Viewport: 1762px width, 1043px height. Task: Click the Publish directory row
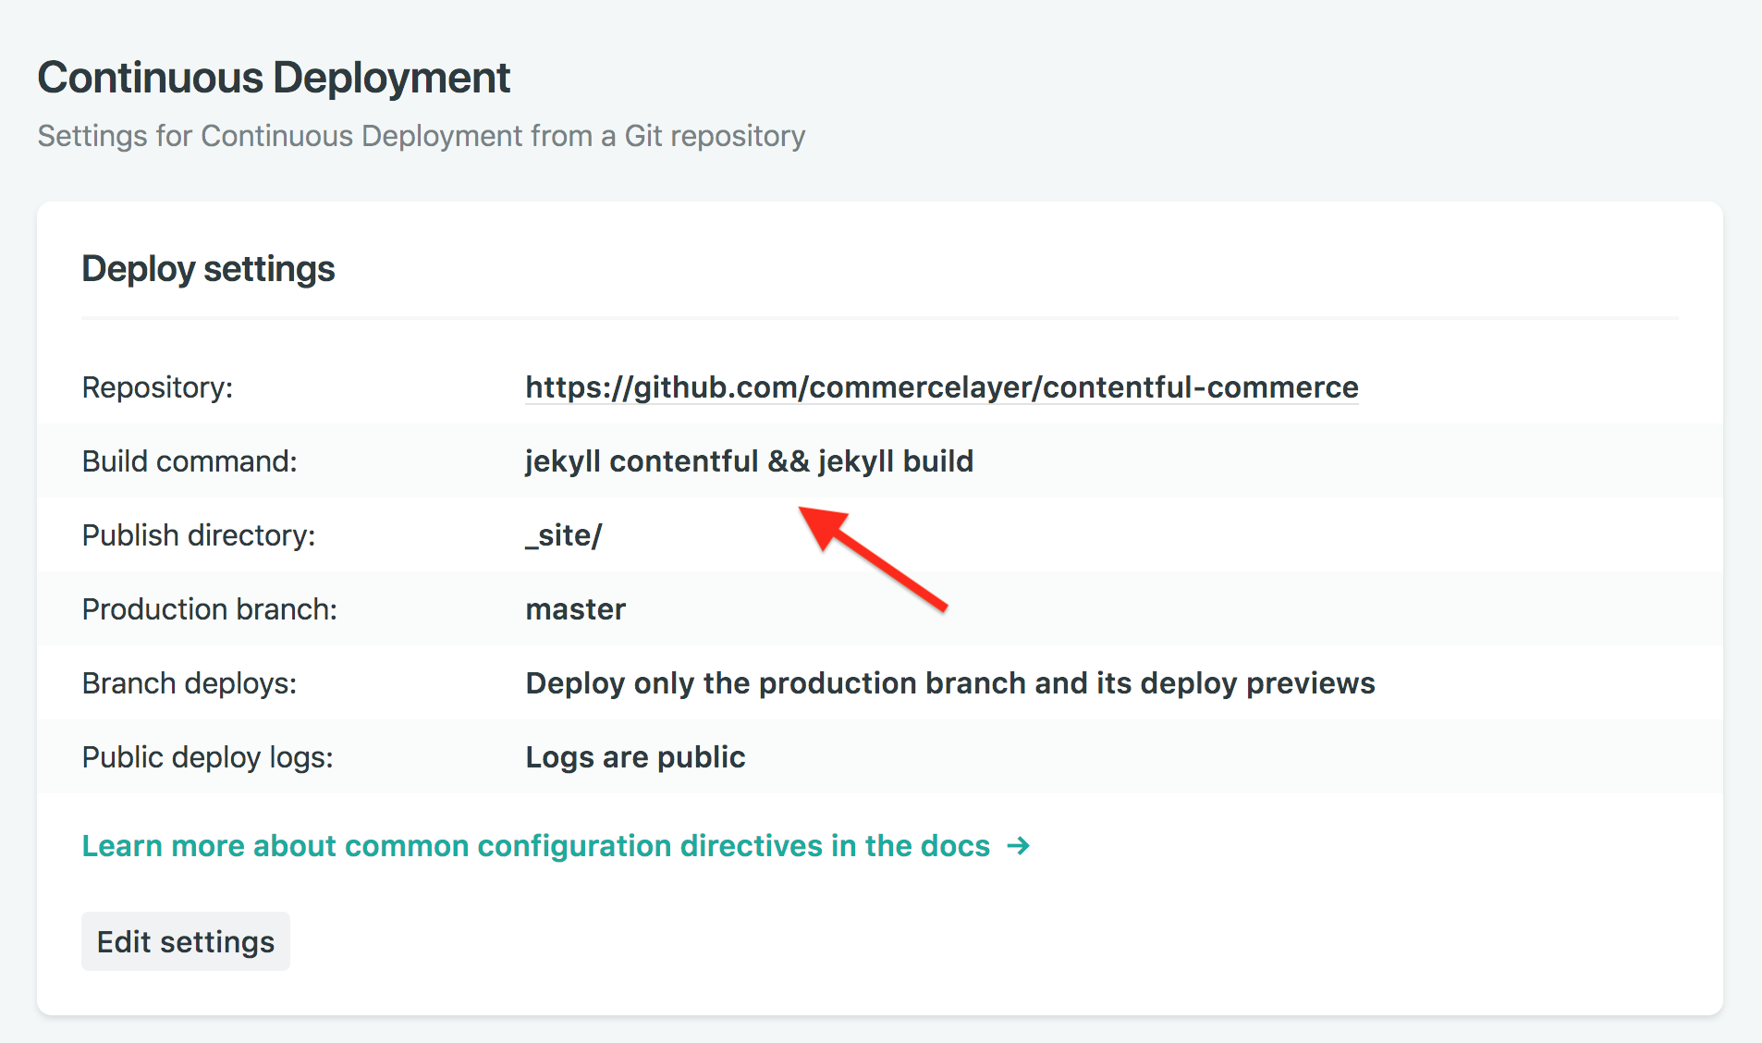point(199,534)
